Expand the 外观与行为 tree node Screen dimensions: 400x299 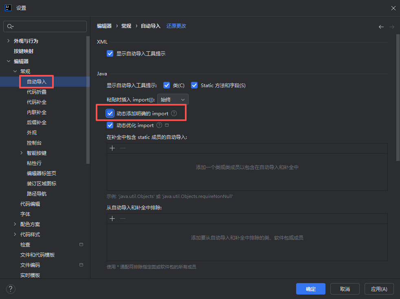pos(9,41)
